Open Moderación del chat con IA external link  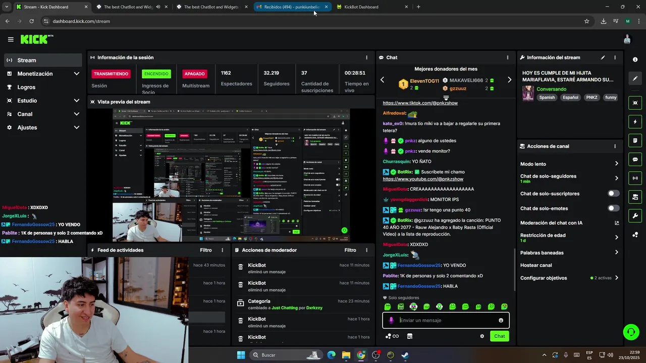point(617,223)
